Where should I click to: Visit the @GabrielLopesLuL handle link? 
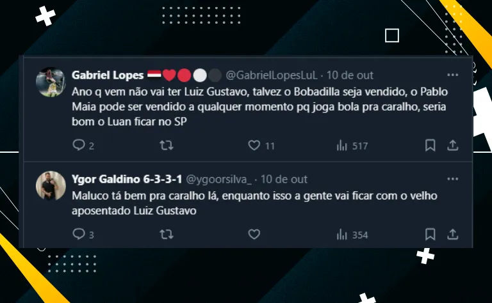pyautogui.click(x=272, y=75)
